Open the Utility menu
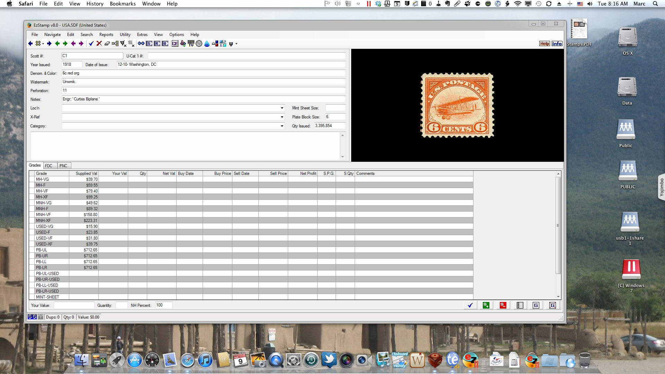665x374 pixels. click(x=125, y=35)
